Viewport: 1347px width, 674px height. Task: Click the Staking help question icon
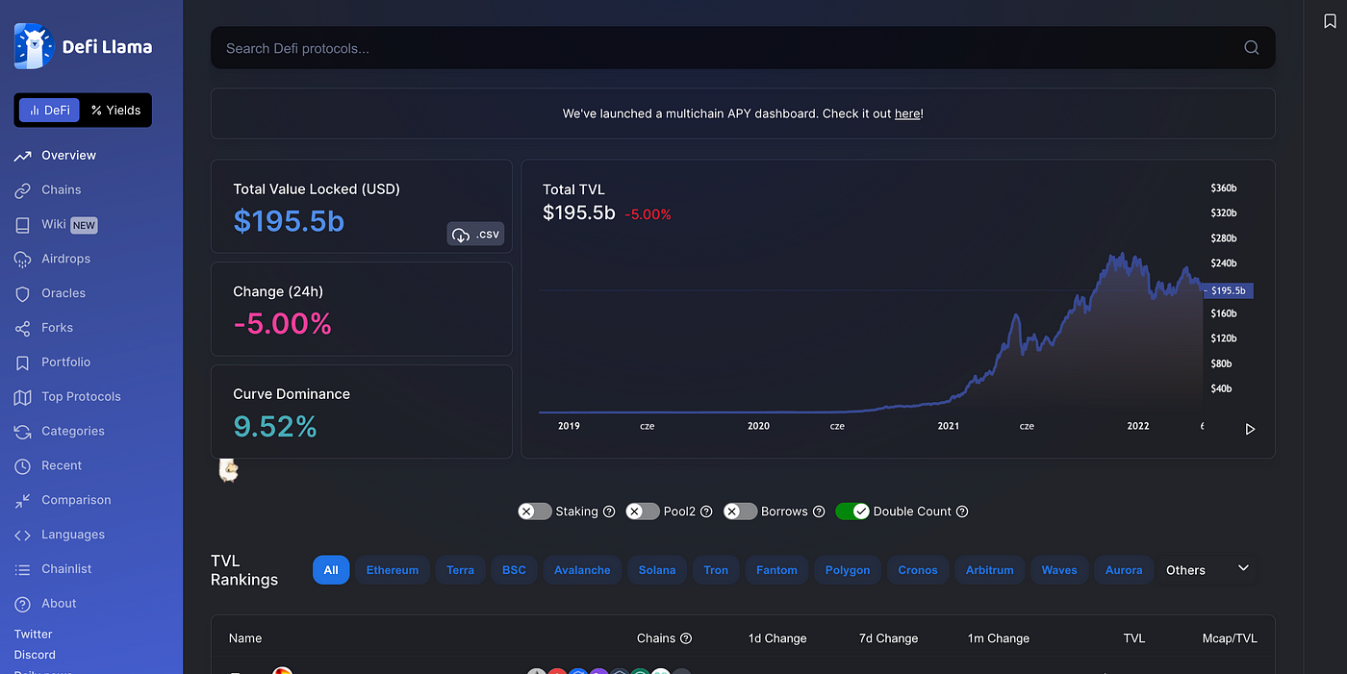coord(609,512)
